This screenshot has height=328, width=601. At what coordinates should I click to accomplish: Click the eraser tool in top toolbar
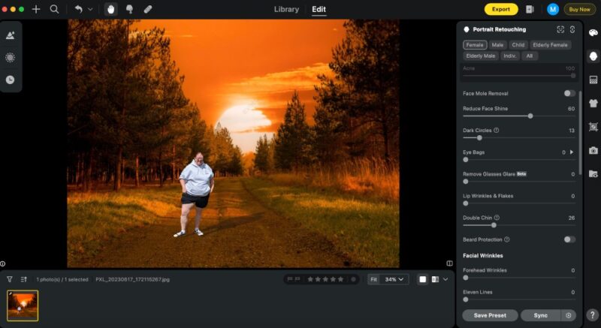(147, 9)
